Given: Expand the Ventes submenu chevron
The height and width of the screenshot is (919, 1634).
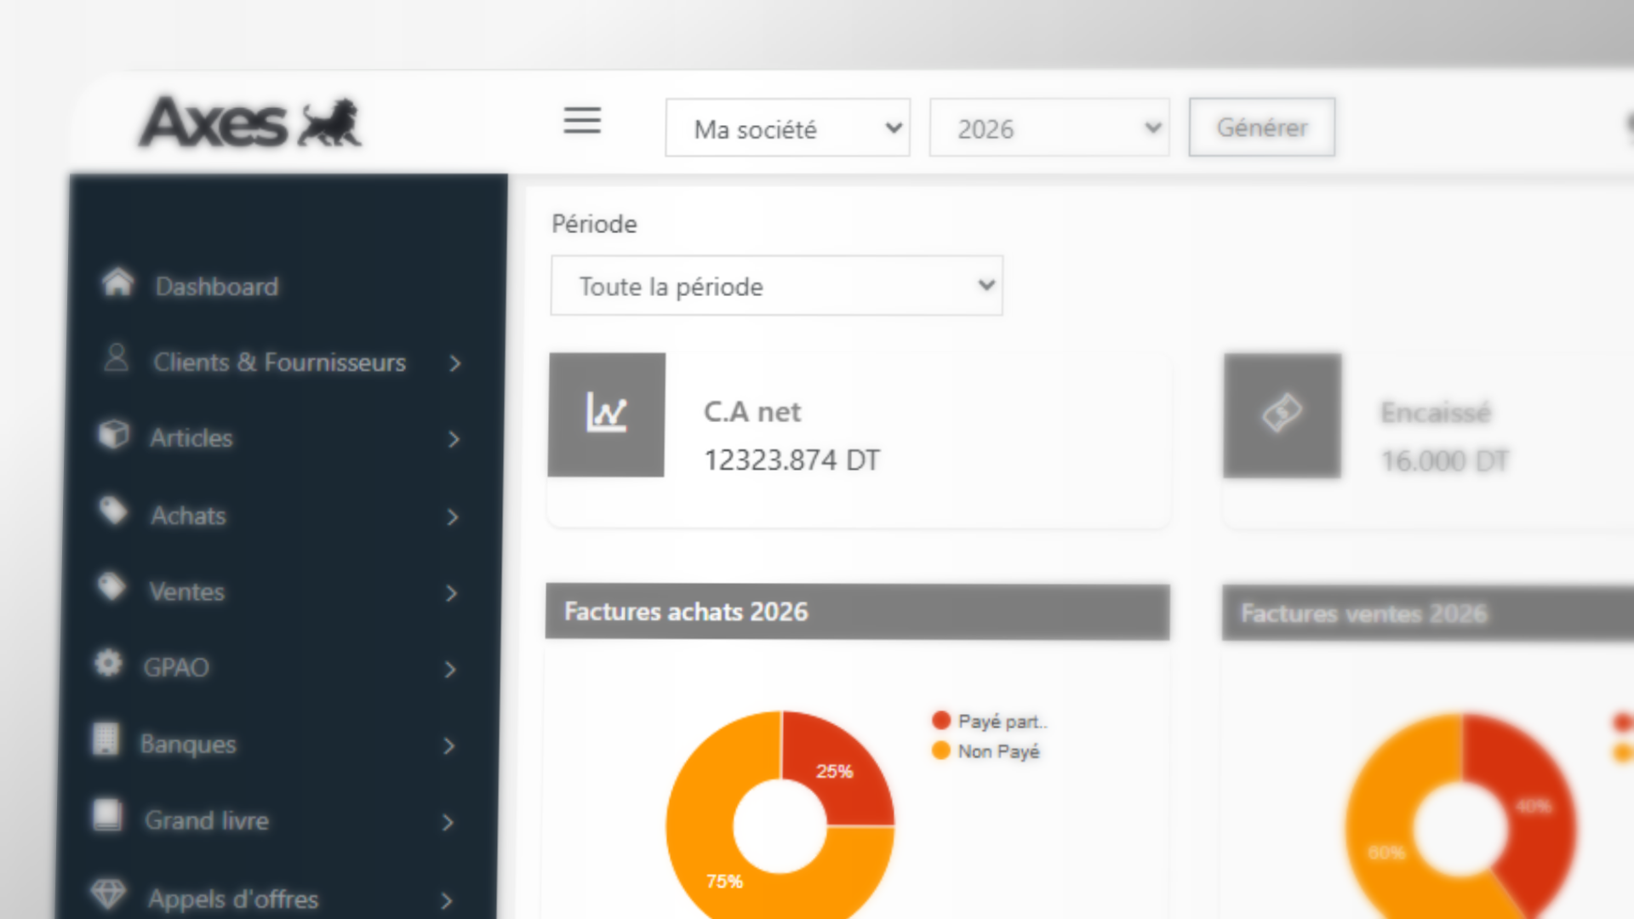Looking at the screenshot, I should point(452,593).
